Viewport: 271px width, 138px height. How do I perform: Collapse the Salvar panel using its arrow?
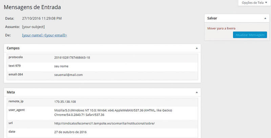tap(265, 18)
